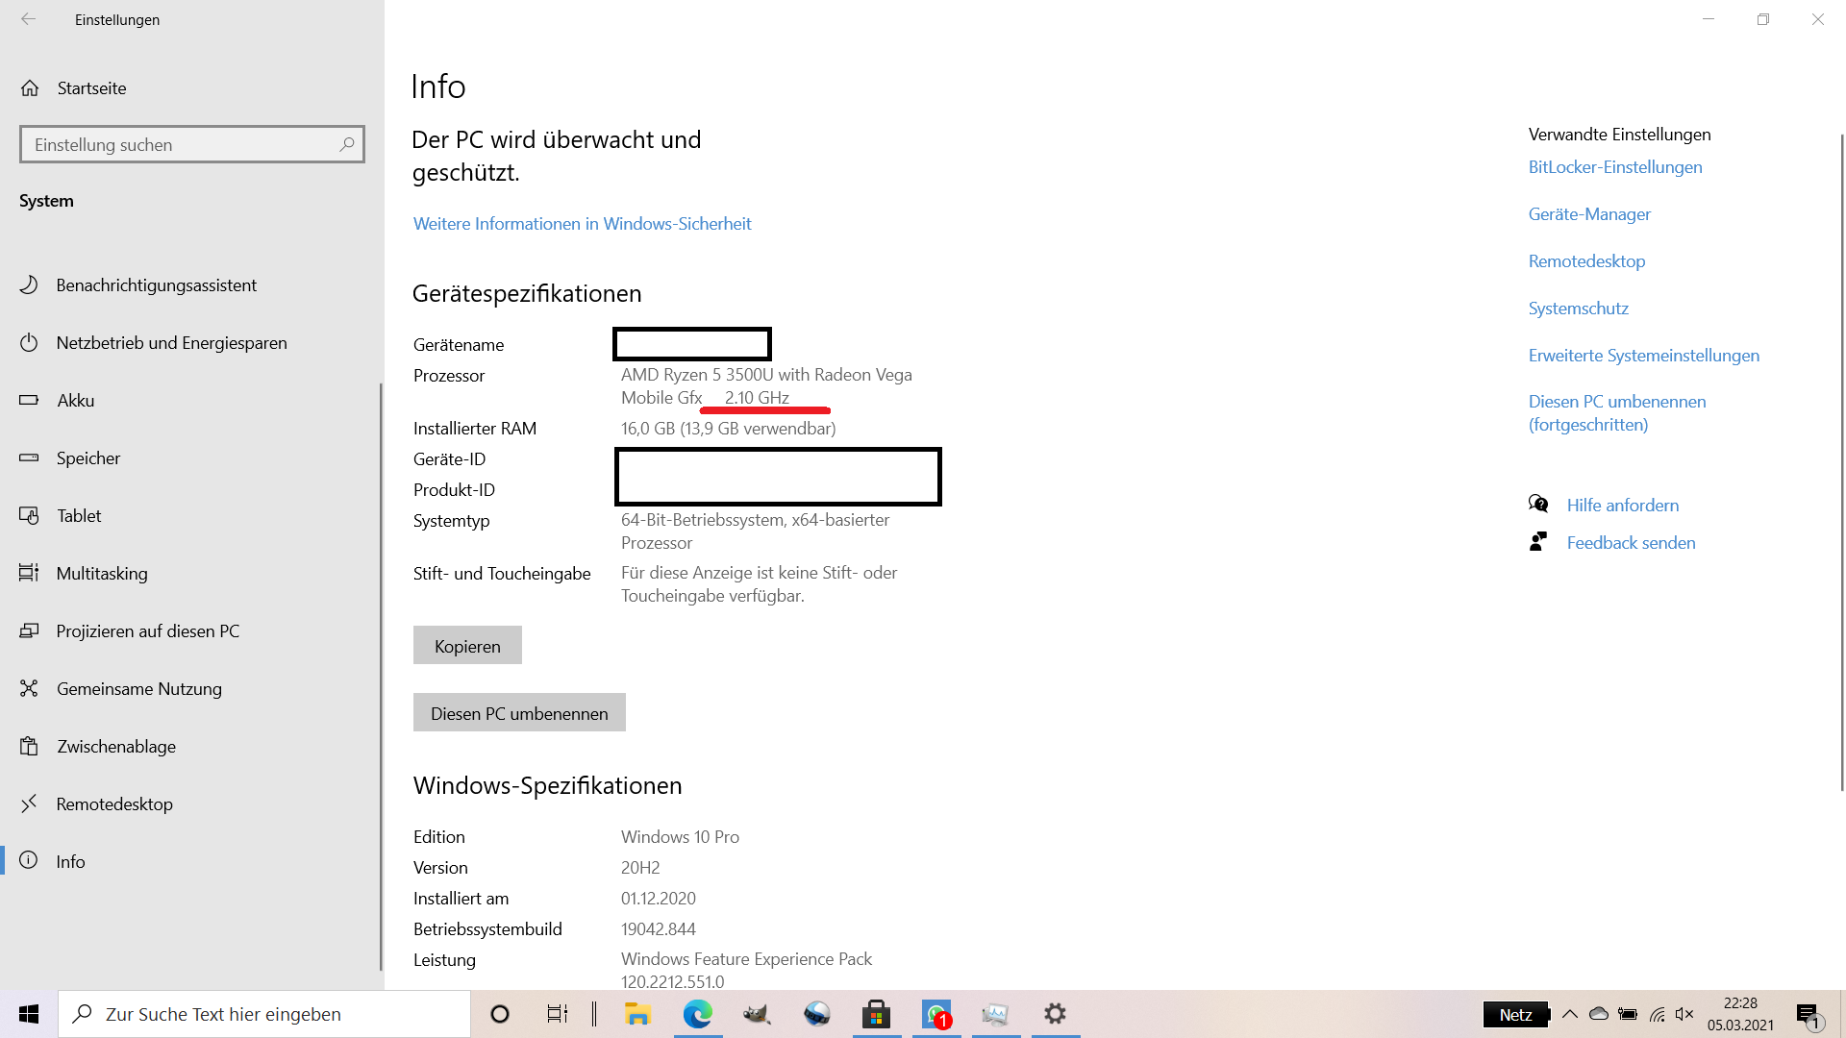Go to Multitasking settings
Image resolution: width=1846 pixels, height=1038 pixels.
[102, 574]
